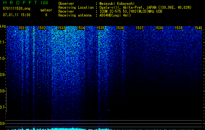This screenshot has width=205, height=130.
Task: Click the 1532 time marker
Action: point(42,28)
